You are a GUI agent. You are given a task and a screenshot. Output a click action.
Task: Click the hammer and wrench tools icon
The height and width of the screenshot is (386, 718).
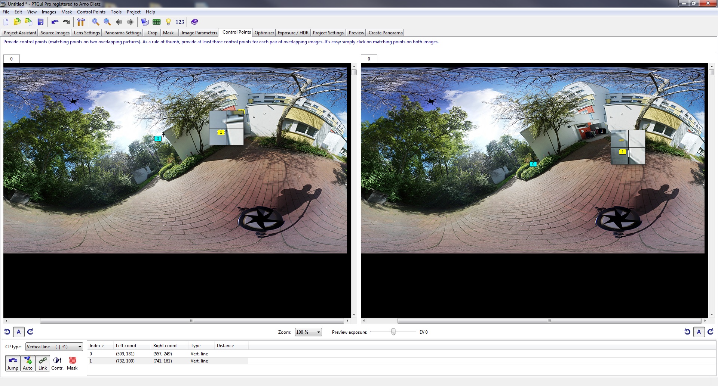[81, 22]
